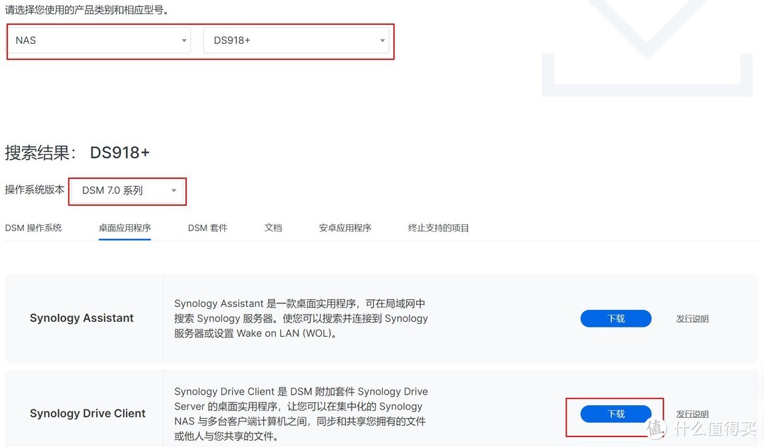Screen dimensions: 764x447
Task: Expand the DSM 7.0 系列 version dropdown
Action: coord(127,191)
